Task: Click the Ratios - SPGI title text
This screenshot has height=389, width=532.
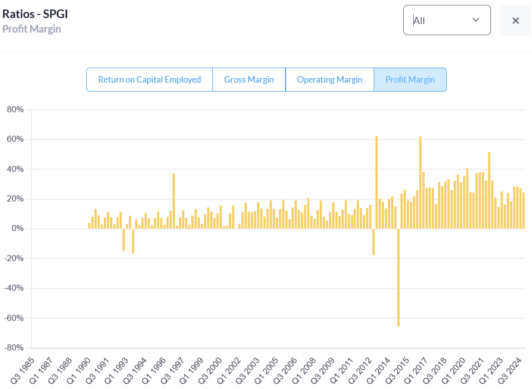Action: 35,14
